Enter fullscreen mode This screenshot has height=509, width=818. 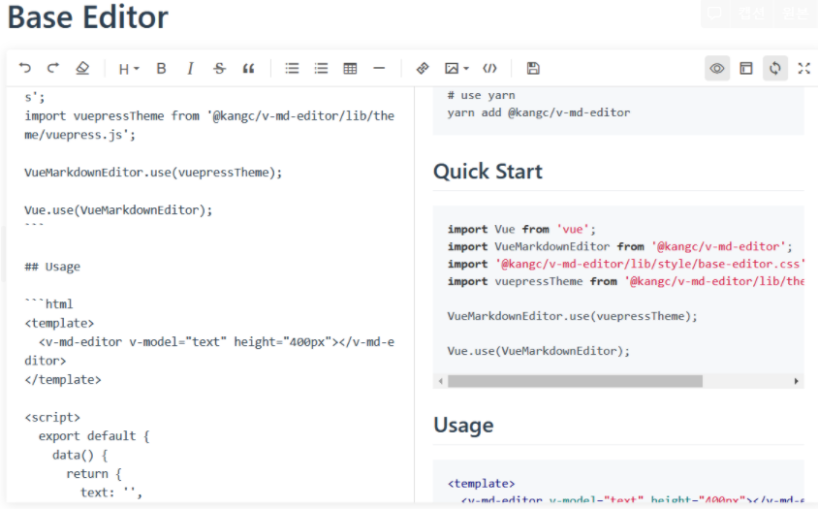(x=803, y=69)
